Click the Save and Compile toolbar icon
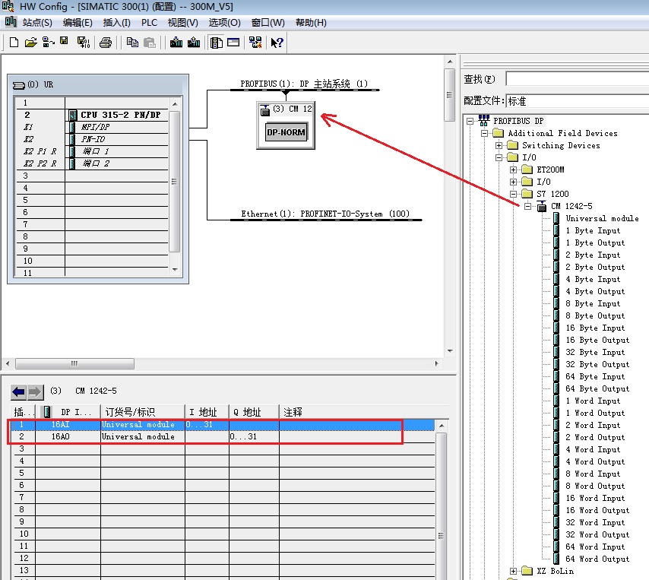This screenshot has height=580, width=649. pos(83,43)
